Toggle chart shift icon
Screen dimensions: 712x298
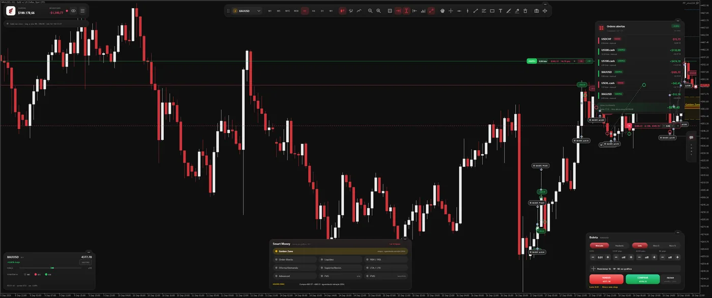pos(406,11)
